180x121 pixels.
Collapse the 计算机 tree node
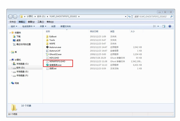(10, 60)
